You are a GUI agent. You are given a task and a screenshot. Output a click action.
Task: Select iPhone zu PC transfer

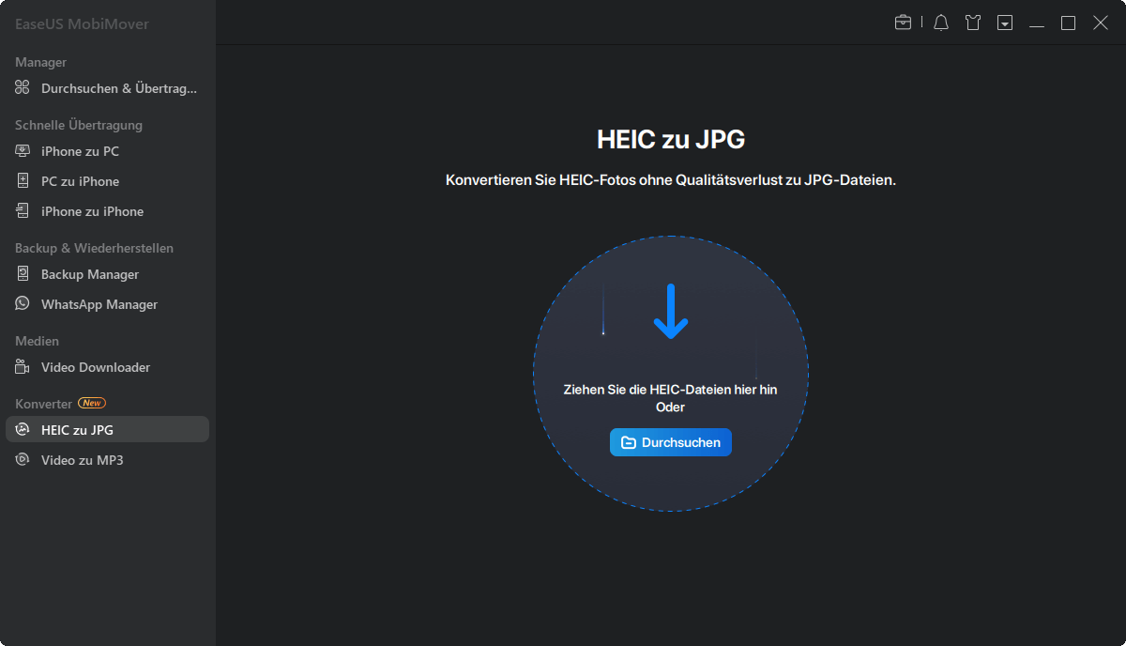[x=107, y=151]
